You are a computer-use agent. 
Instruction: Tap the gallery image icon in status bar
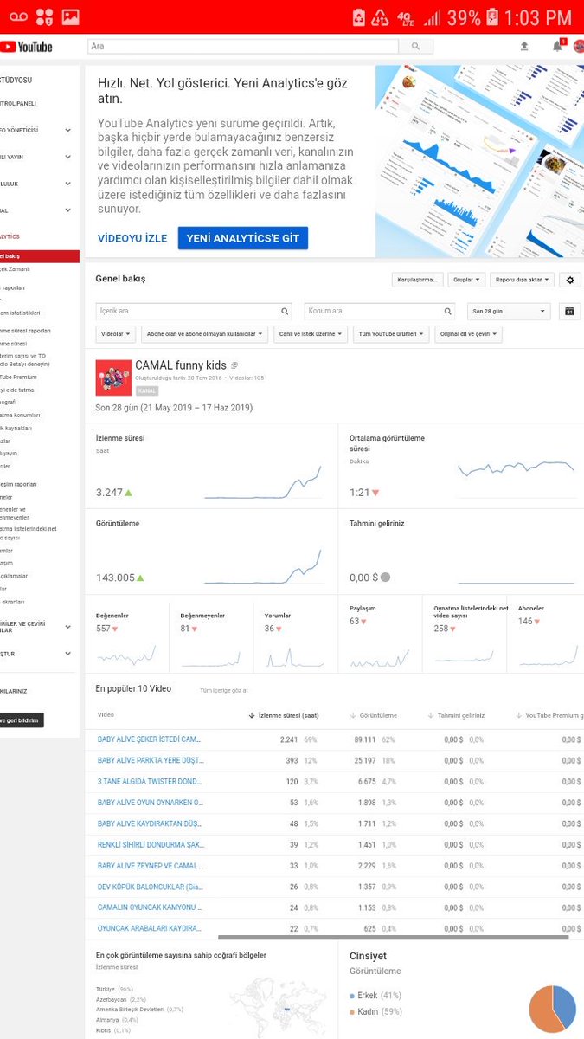[70, 16]
